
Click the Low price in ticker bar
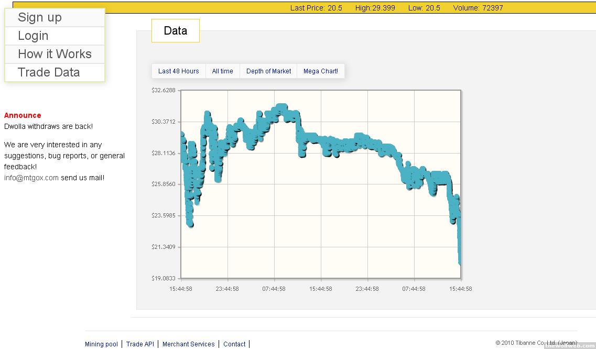[x=424, y=8]
